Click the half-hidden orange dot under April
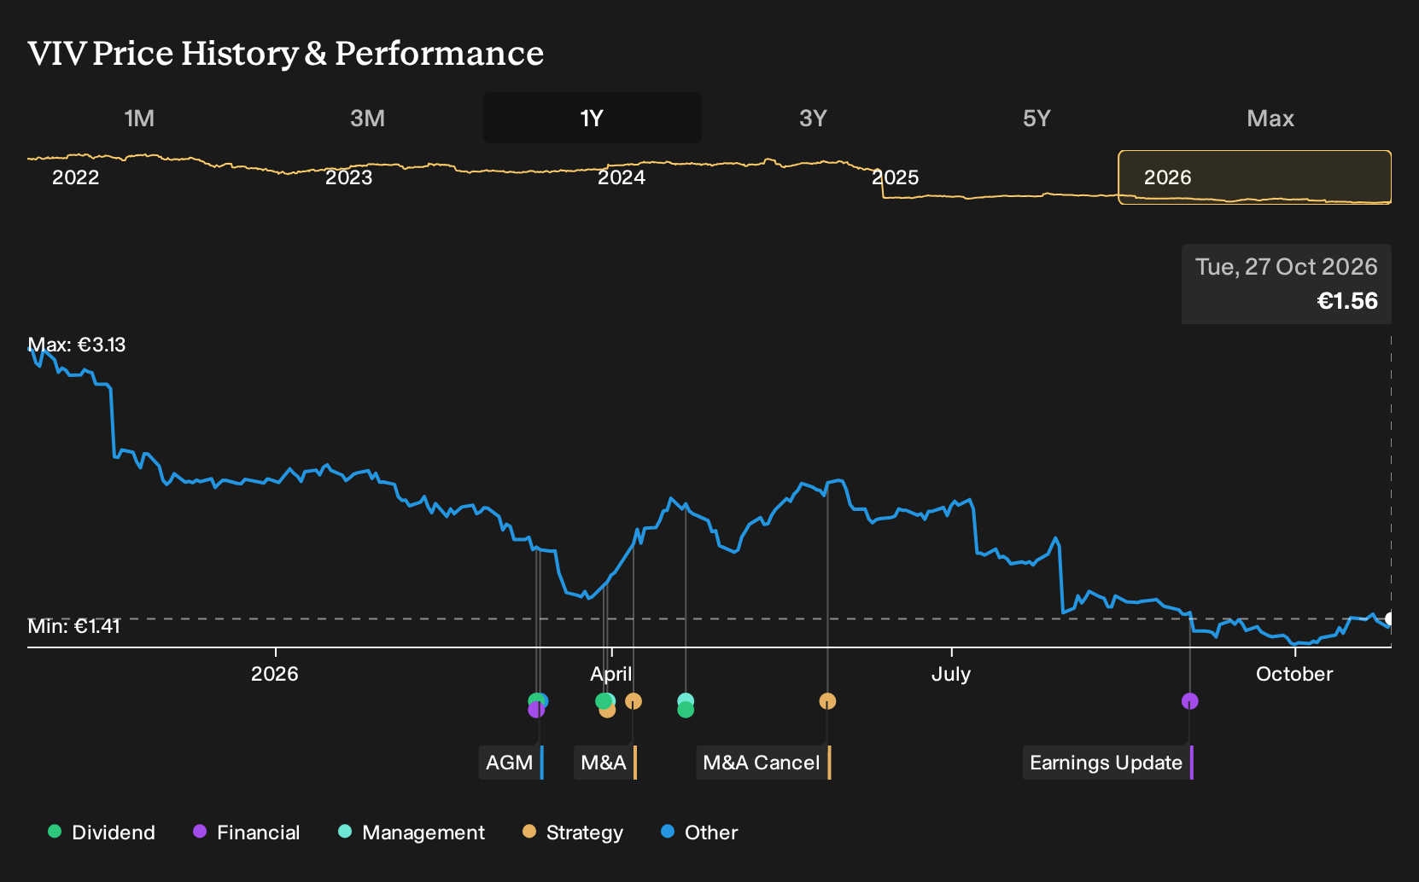Viewport: 1419px width, 882px height. pyautogui.click(x=607, y=712)
